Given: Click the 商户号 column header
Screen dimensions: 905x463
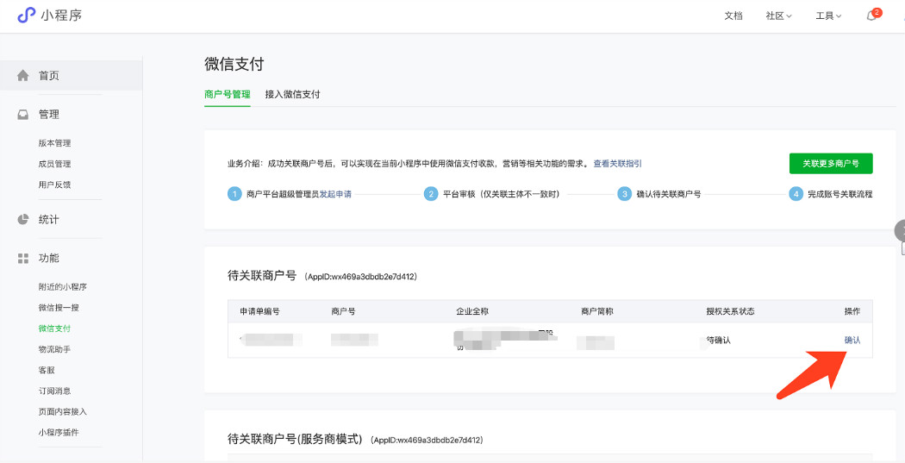Looking at the screenshot, I should tap(343, 311).
